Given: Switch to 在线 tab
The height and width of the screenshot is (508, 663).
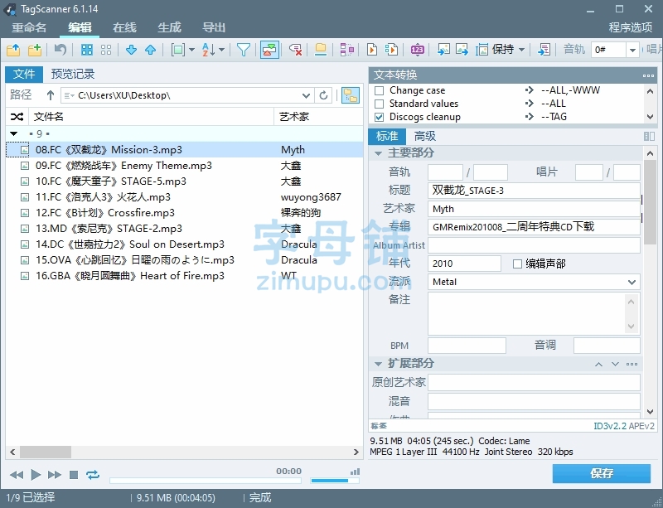Looking at the screenshot, I should coord(124,27).
